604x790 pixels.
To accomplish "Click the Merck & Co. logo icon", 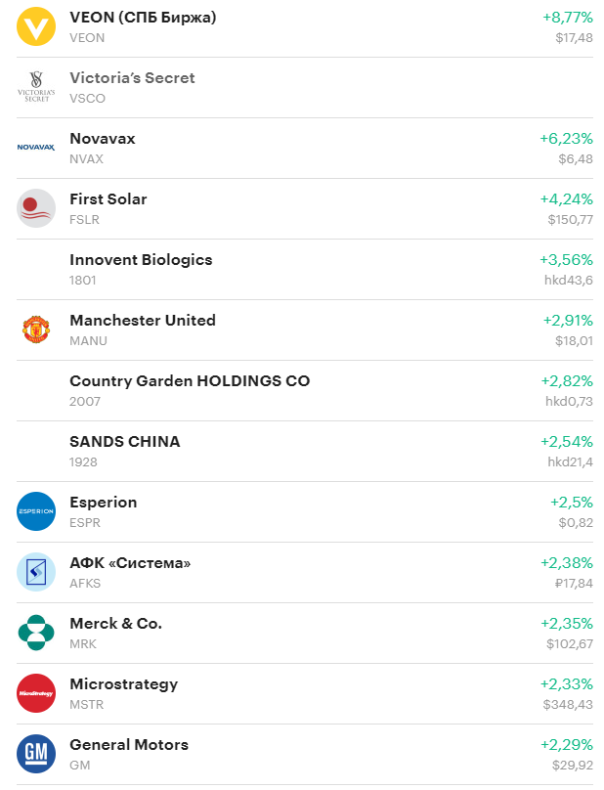I will pyautogui.click(x=36, y=633).
